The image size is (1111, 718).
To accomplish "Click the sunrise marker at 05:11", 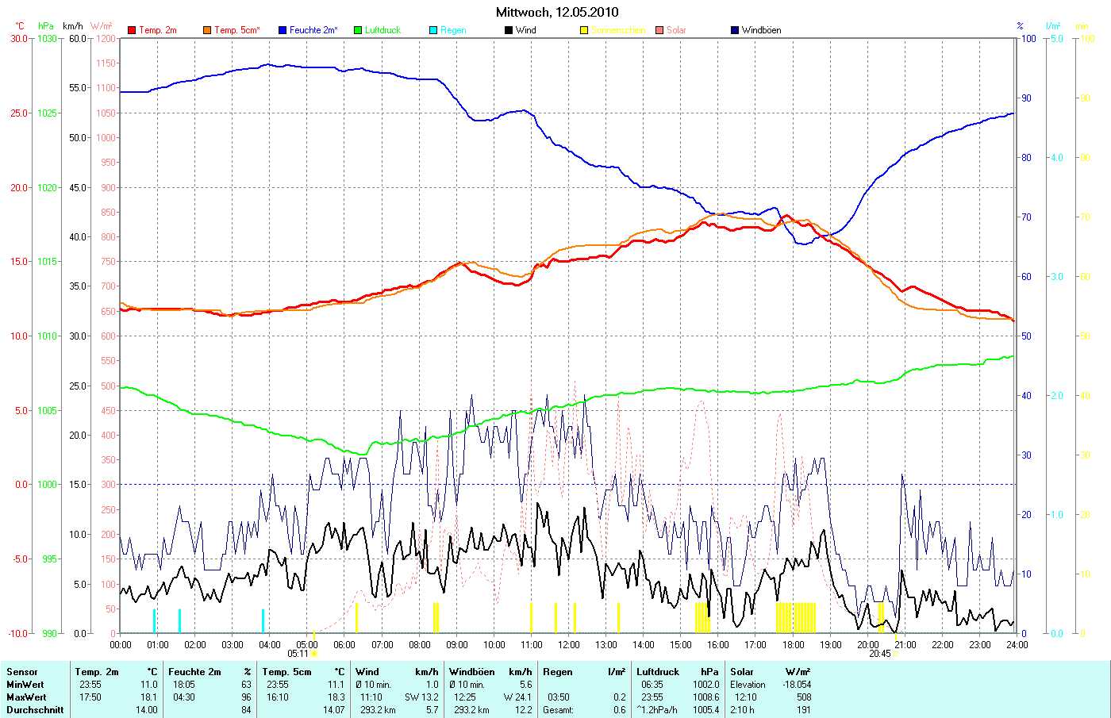I will 314,654.
